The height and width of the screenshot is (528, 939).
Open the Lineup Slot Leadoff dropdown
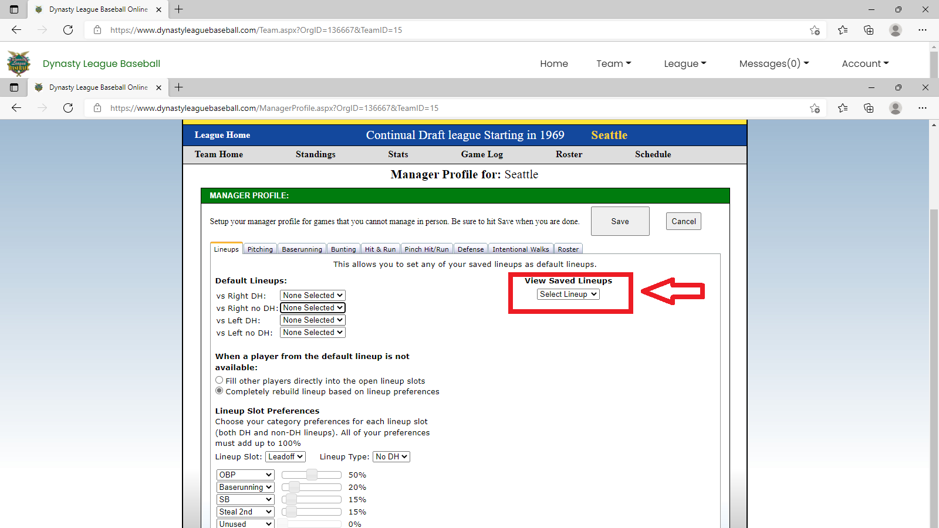click(x=285, y=456)
